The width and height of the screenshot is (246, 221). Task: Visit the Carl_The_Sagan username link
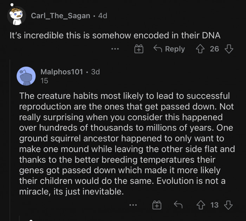(60, 16)
